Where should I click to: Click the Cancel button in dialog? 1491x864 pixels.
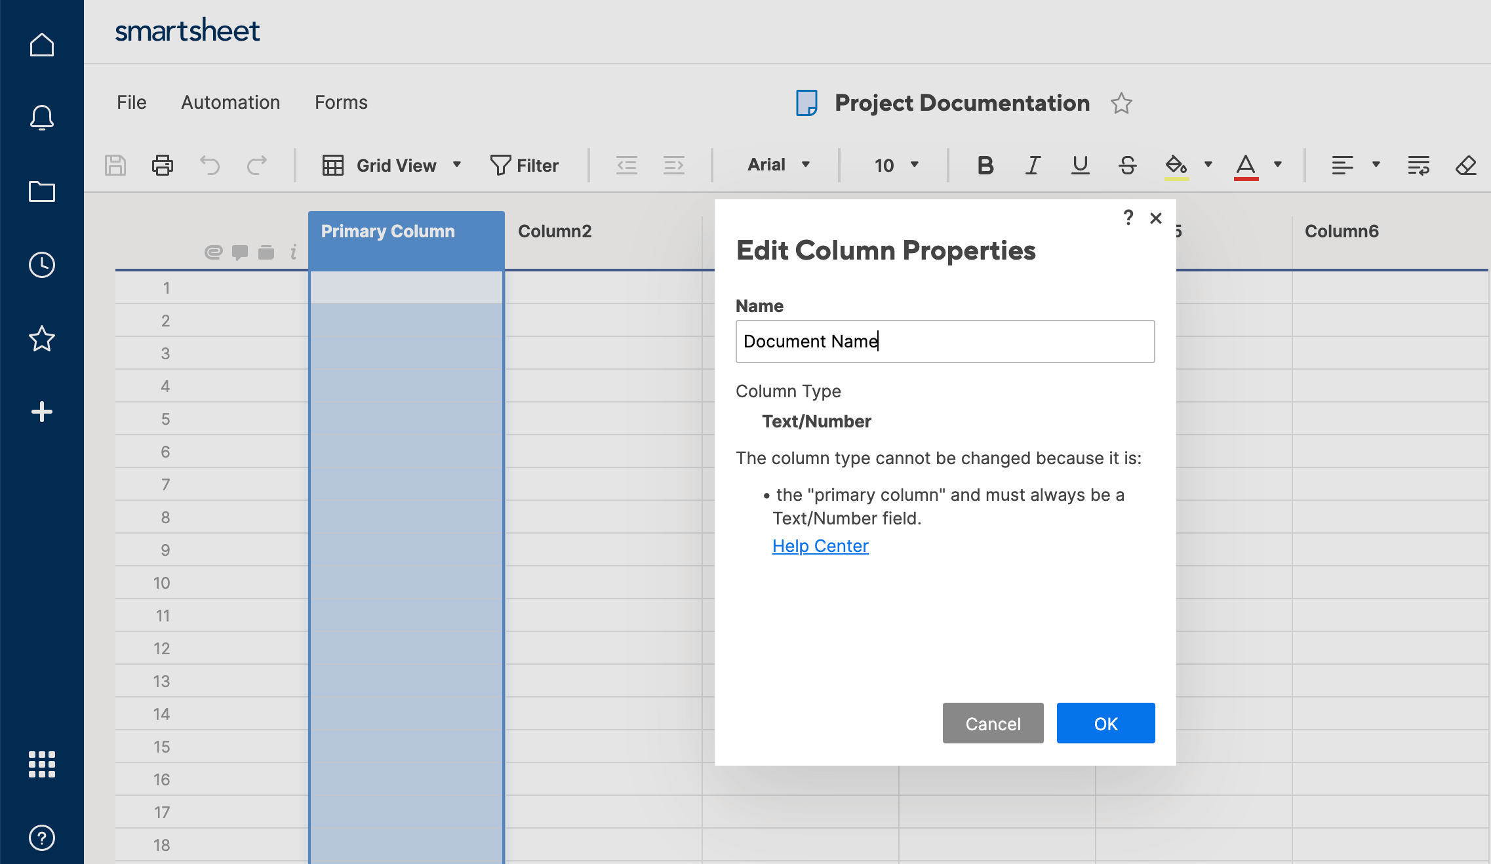(x=990, y=723)
